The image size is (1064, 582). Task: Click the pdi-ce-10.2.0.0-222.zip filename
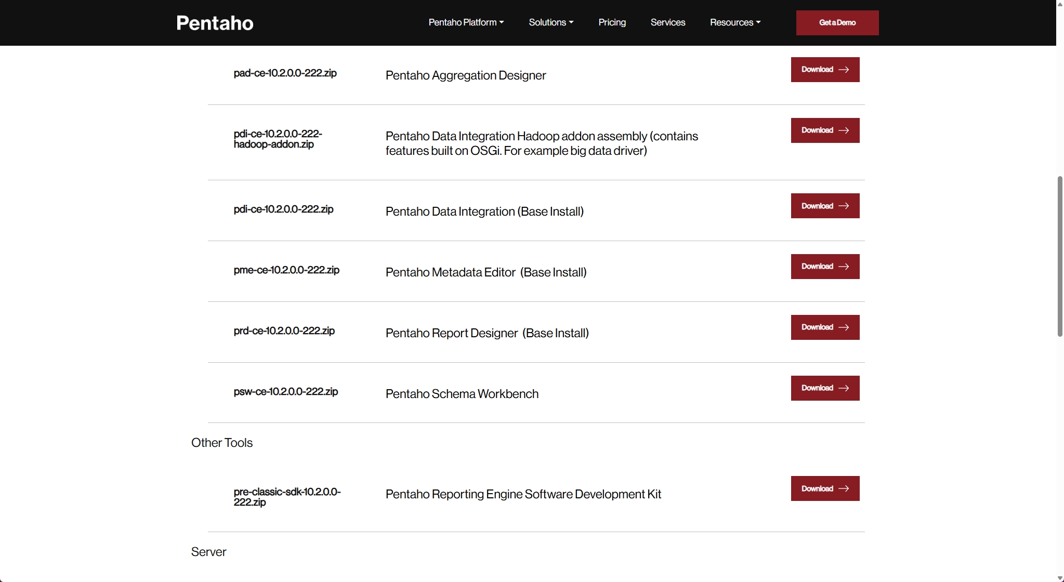click(283, 209)
